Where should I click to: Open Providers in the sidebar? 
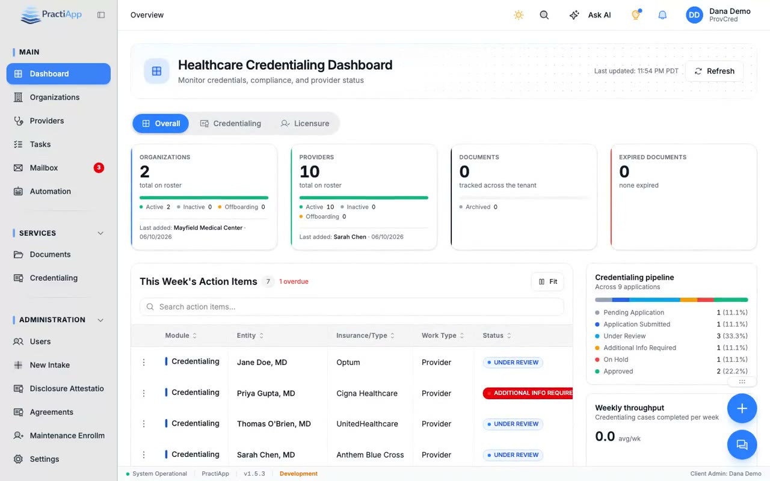pos(58,121)
